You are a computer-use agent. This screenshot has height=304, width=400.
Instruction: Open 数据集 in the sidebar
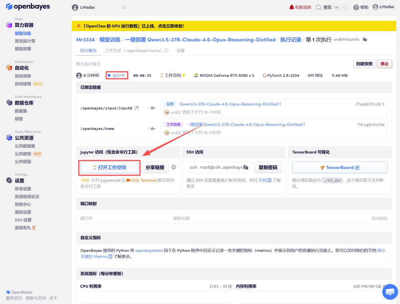click(x=21, y=111)
